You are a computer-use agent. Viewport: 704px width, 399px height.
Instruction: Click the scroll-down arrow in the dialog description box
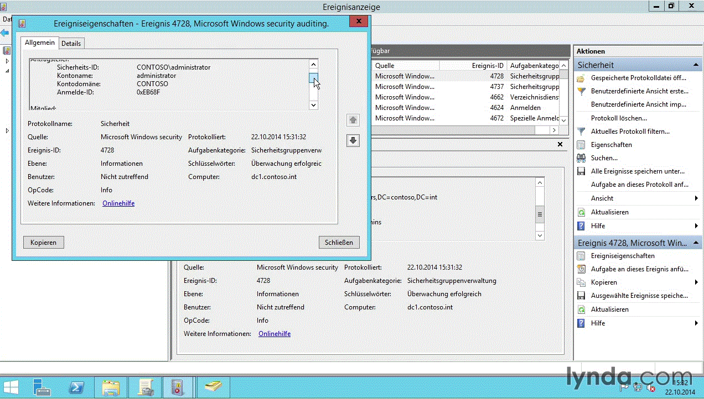(x=314, y=104)
